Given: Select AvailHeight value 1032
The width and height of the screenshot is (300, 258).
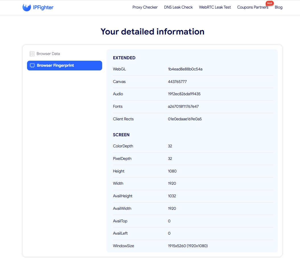Looking at the screenshot, I should (x=172, y=196).
